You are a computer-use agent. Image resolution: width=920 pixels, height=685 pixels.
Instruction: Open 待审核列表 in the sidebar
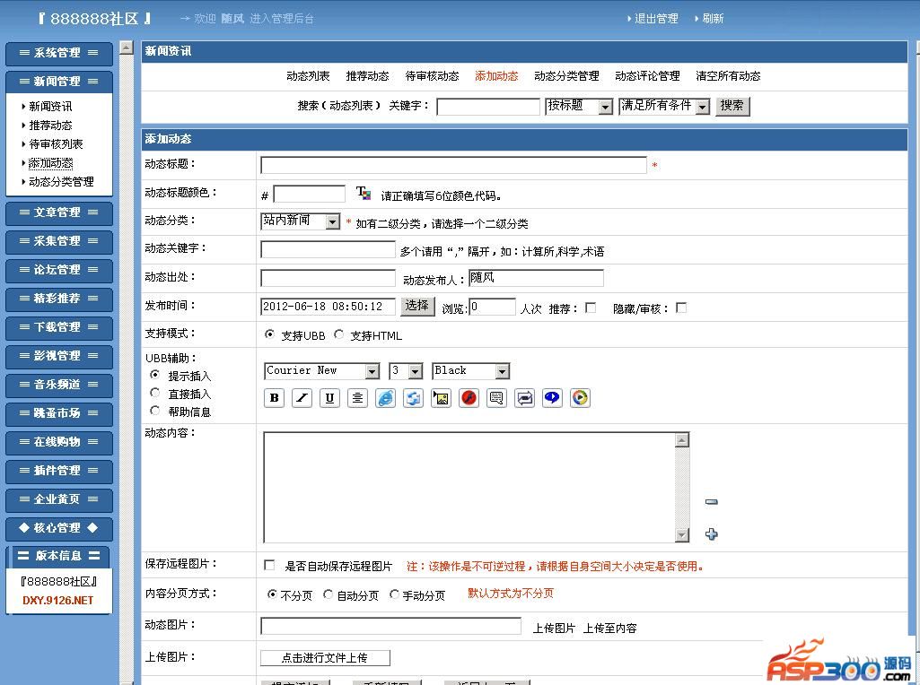pos(56,144)
